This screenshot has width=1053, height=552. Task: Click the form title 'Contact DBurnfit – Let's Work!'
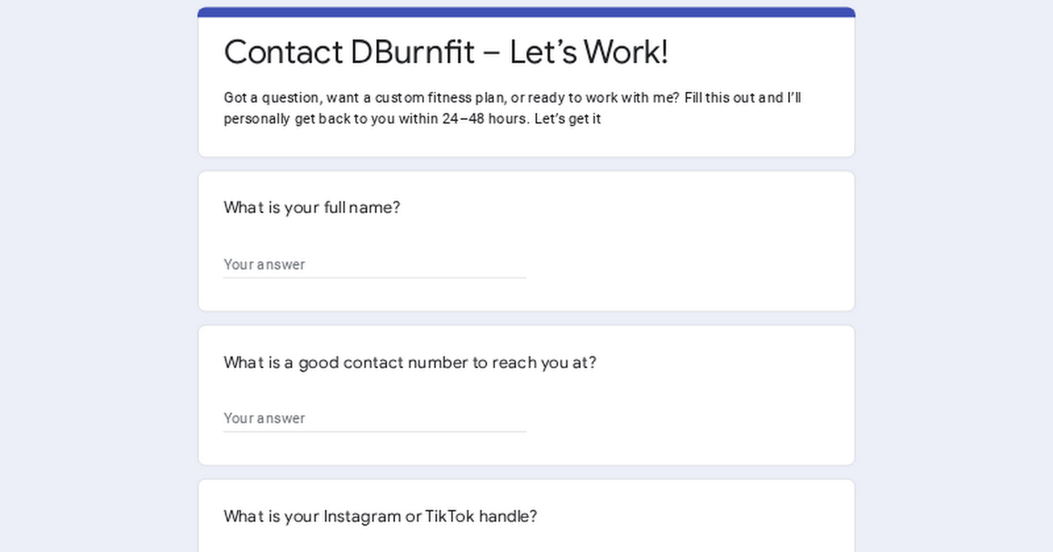(x=447, y=52)
